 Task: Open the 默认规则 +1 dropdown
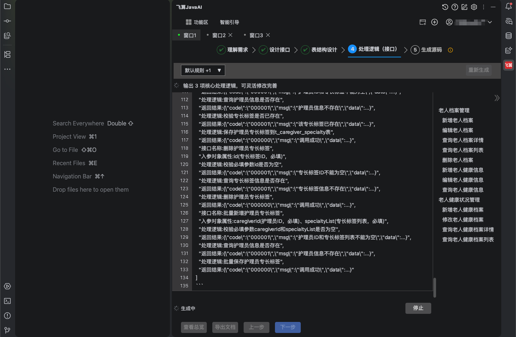pos(203,70)
